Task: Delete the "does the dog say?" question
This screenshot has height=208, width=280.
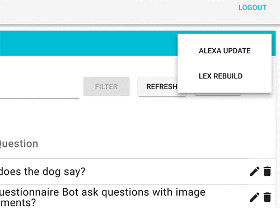Action: [x=267, y=172]
